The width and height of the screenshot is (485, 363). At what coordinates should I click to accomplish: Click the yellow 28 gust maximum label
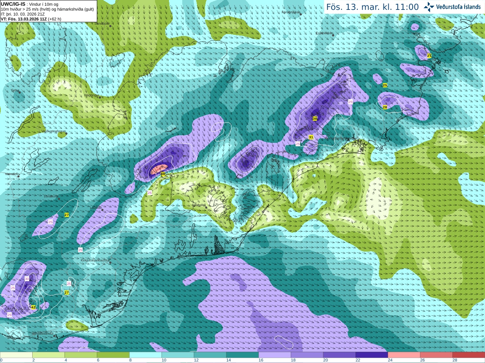385,107
